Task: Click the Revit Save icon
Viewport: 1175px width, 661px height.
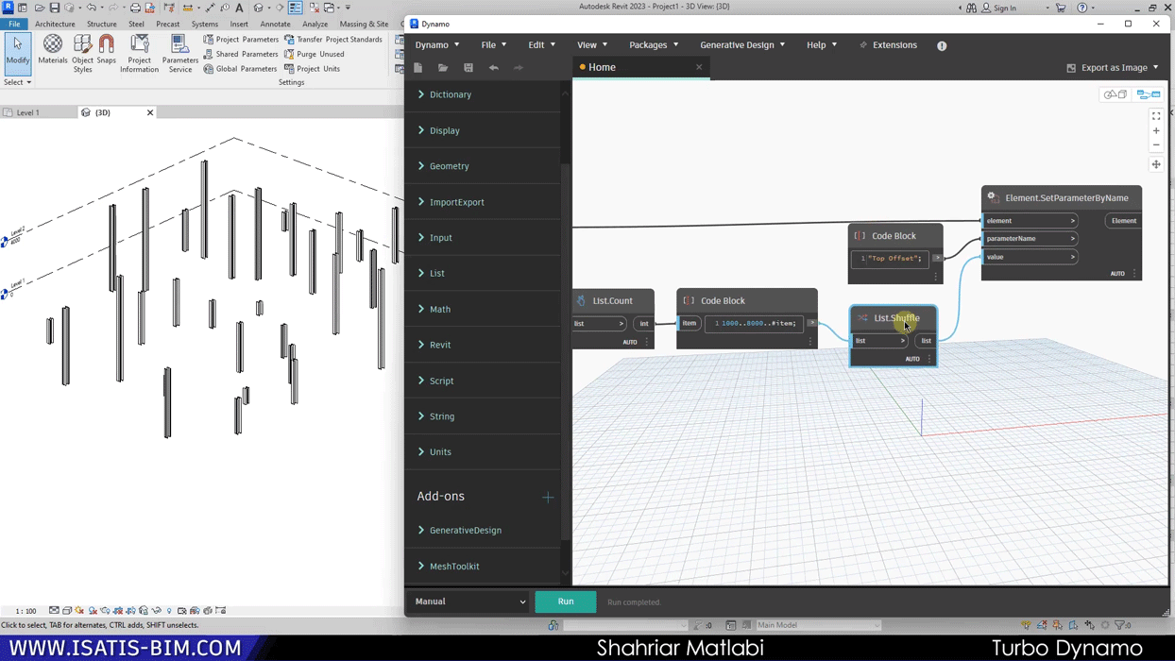Action: [55, 8]
